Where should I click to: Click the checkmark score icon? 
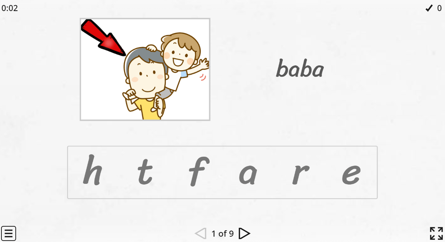[x=429, y=8]
